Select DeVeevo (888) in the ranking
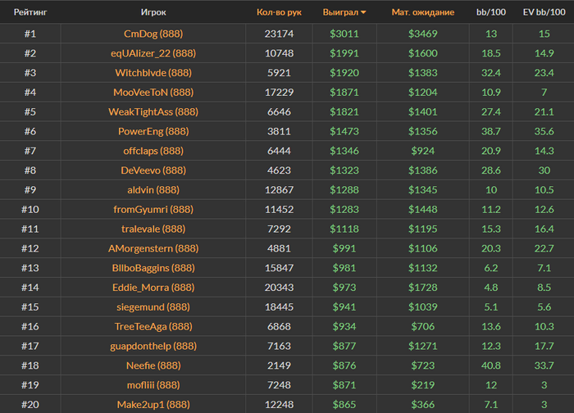Viewport: 574px width, 413px height. click(x=153, y=170)
